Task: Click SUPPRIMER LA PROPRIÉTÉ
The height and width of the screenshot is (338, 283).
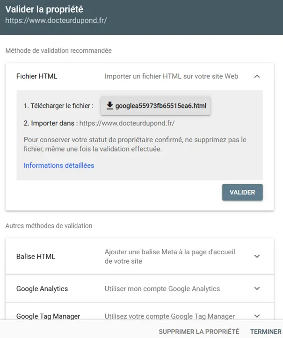Action: (199, 331)
